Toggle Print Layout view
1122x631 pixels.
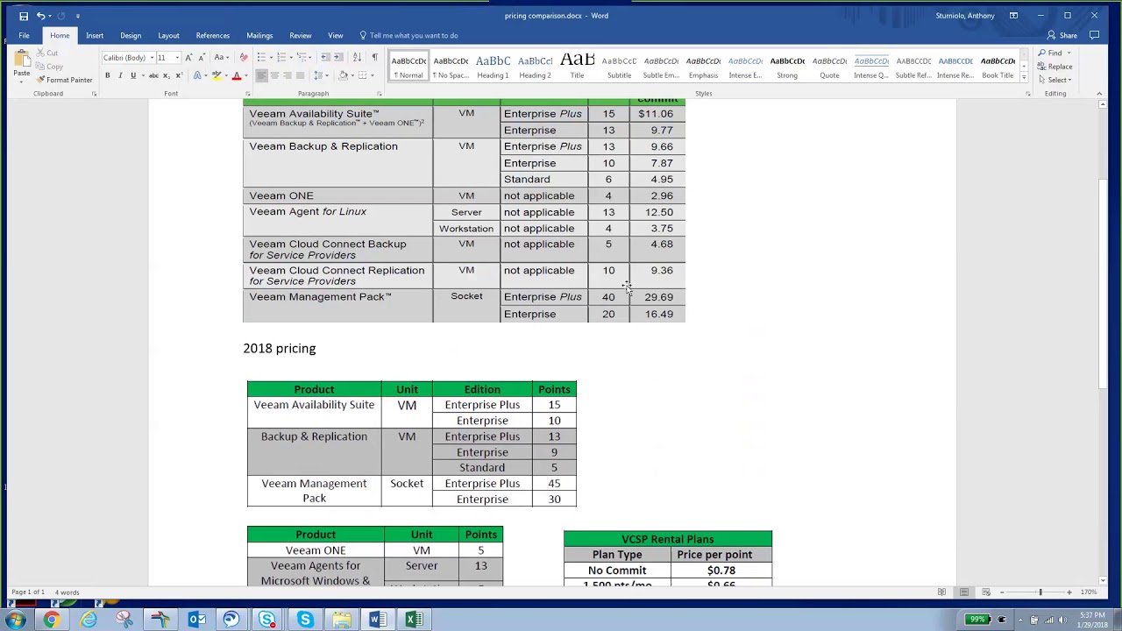pyautogui.click(x=964, y=592)
